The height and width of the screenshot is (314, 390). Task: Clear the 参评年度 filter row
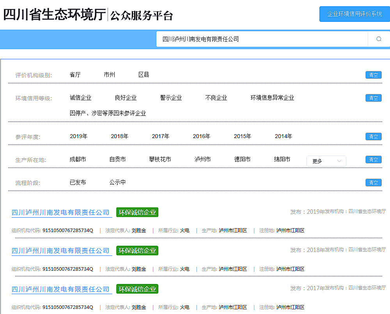(x=373, y=137)
